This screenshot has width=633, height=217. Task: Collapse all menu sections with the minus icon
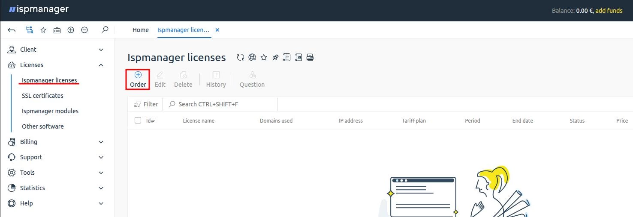pos(84,30)
